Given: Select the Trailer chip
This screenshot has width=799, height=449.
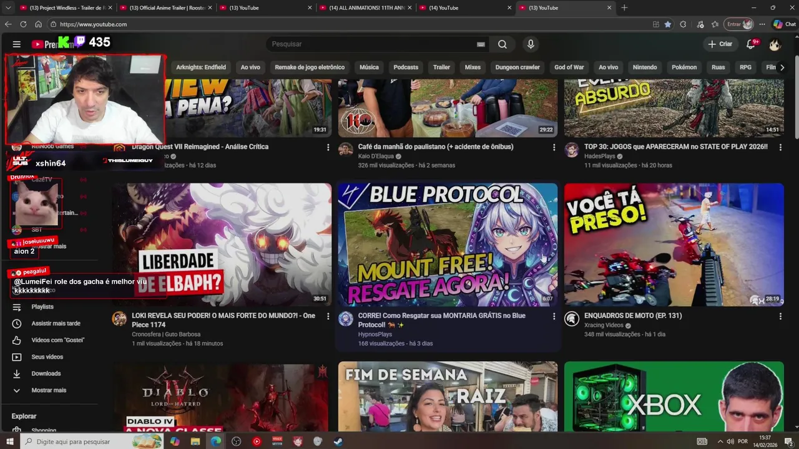Looking at the screenshot, I should (x=441, y=67).
